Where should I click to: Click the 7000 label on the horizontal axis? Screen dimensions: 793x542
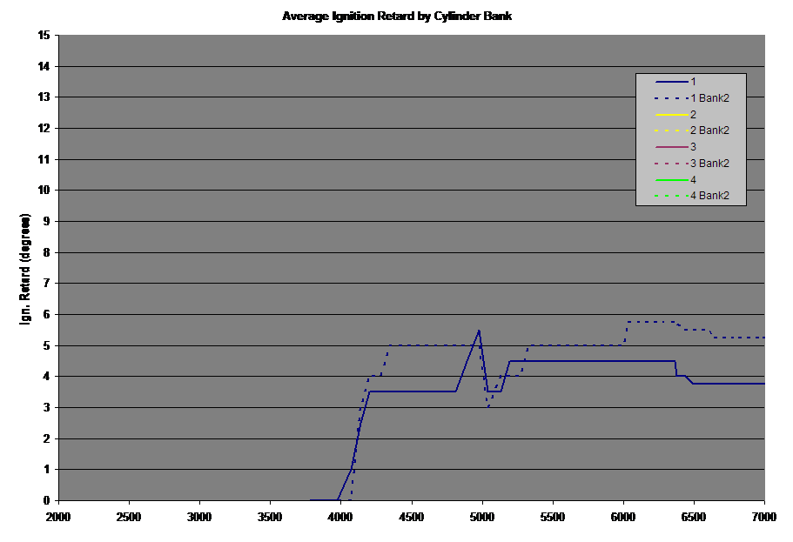(763, 517)
